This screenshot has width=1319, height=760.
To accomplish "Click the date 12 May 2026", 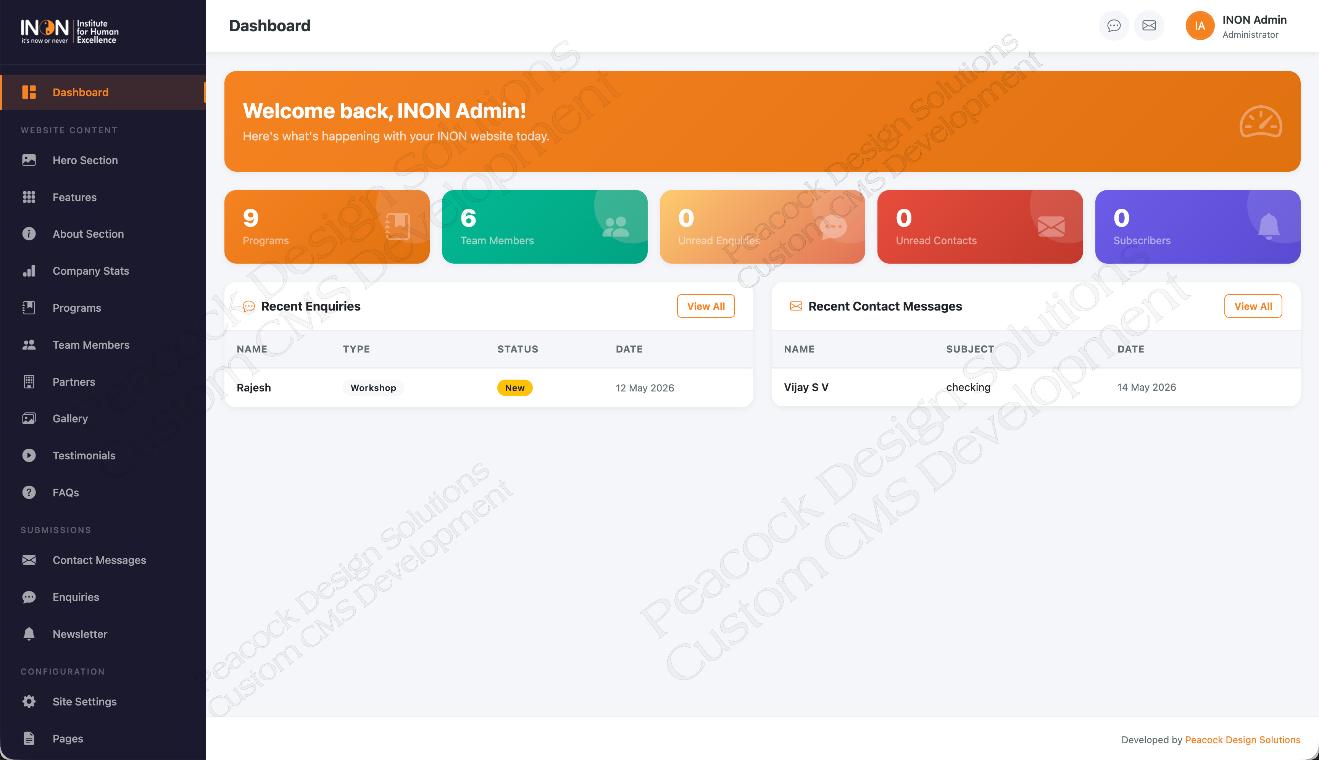I will (x=645, y=388).
